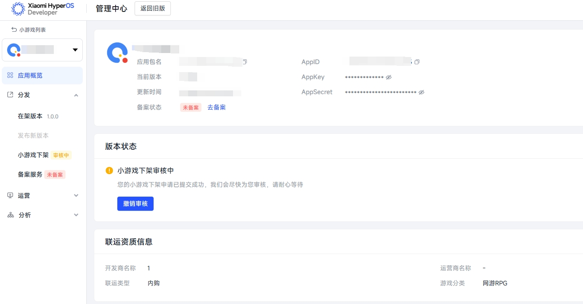Click the 运营 monitor icon in sidebar
583x304 pixels.
10,195
